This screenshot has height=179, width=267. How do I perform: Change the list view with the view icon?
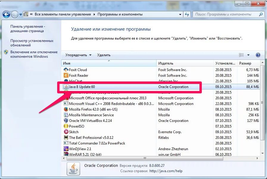[241, 55]
